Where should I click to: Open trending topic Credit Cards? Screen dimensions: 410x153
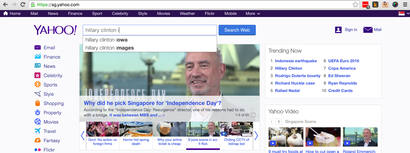coord(340,90)
